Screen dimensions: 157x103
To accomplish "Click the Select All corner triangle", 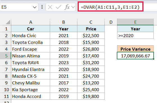I will [8, 22].
